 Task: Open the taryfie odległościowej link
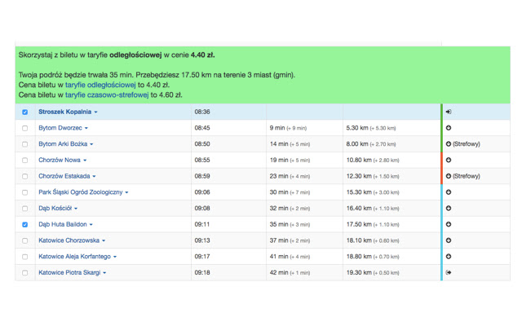click(x=100, y=85)
